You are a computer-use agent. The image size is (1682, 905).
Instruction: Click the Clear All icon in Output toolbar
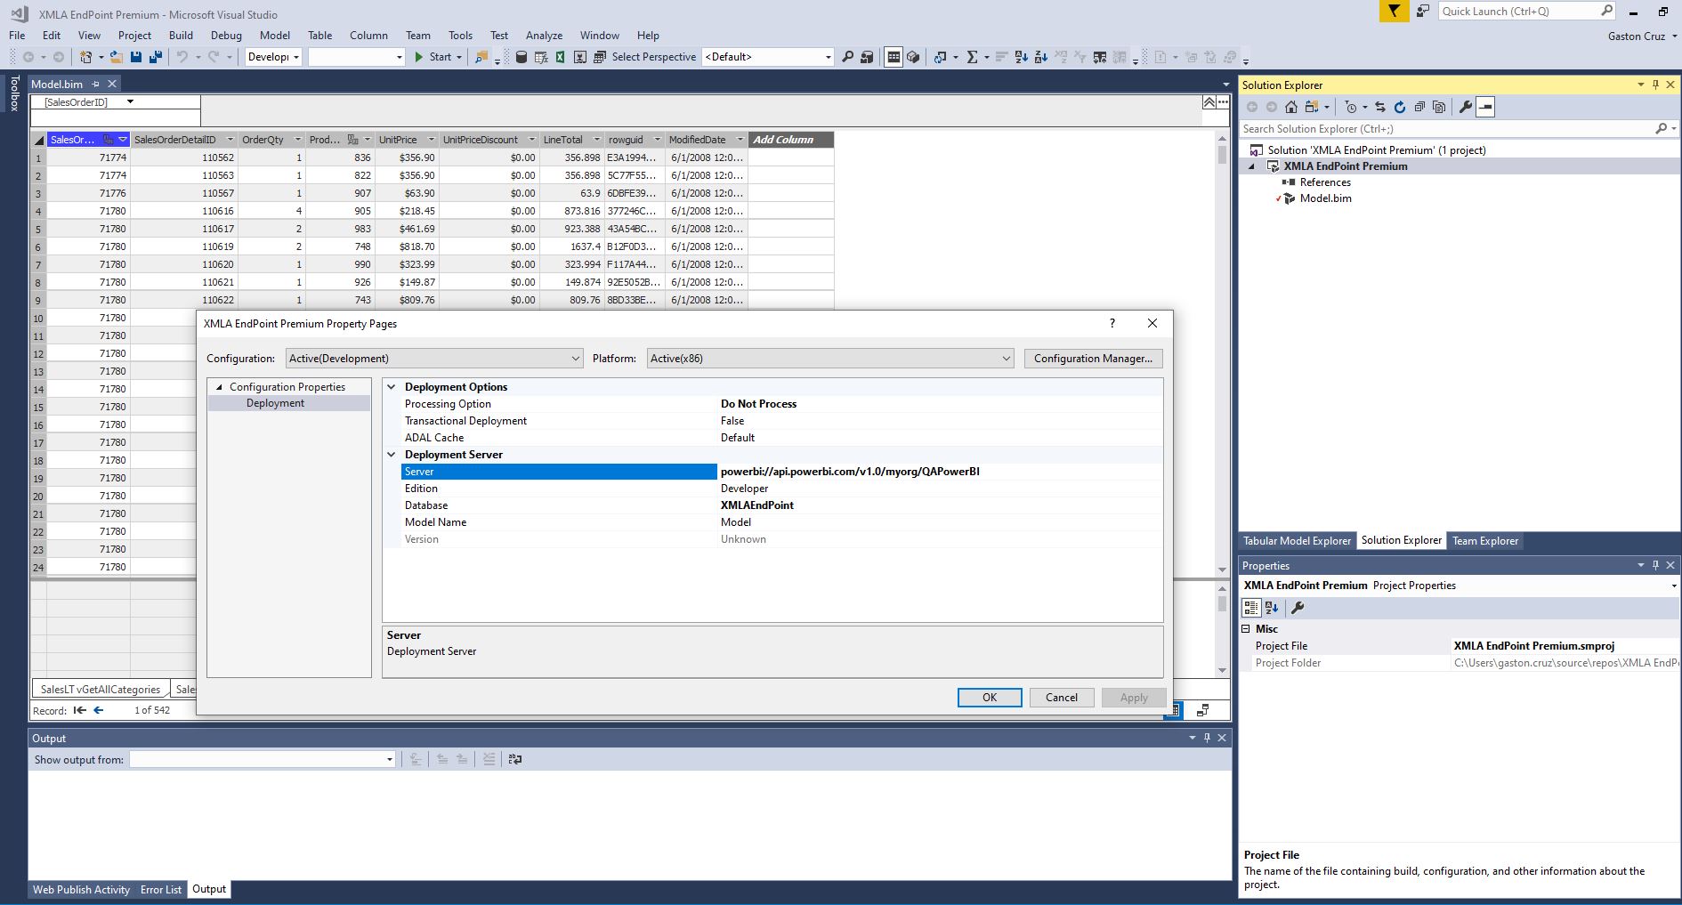pos(489,759)
